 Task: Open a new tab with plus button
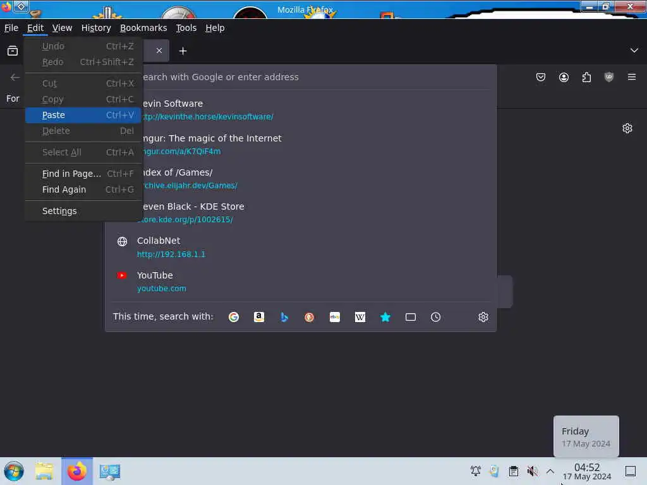pyautogui.click(x=183, y=51)
